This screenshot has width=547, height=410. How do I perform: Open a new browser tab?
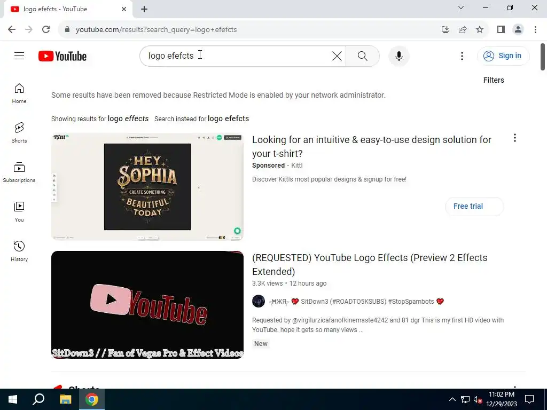pyautogui.click(x=144, y=10)
